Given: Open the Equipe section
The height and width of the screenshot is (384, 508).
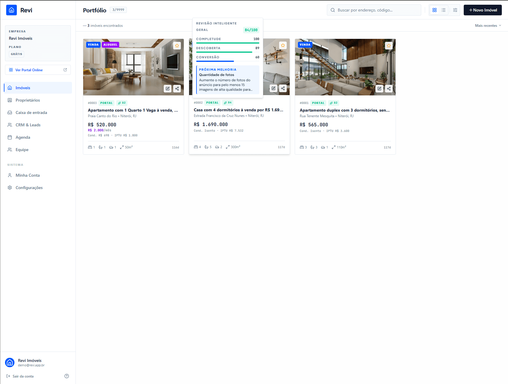Looking at the screenshot, I should click(38, 150).
